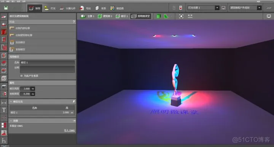Pick the red roof tool icon
Image resolution: width=274 pixels, height=147 pixels.
(x=4, y=63)
